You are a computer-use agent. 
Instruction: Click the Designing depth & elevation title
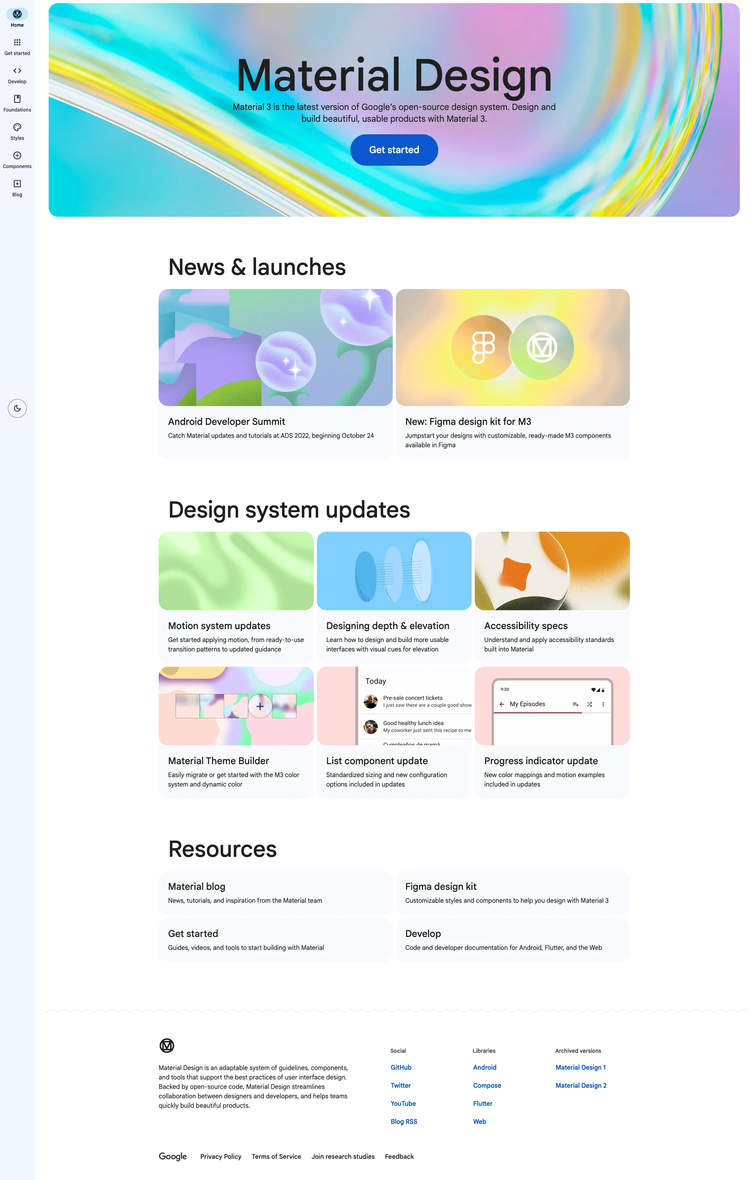(388, 626)
